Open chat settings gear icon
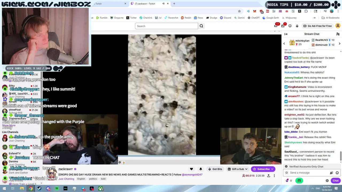Image resolution: width=342 pixels, height=192 pixels. click(x=327, y=181)
